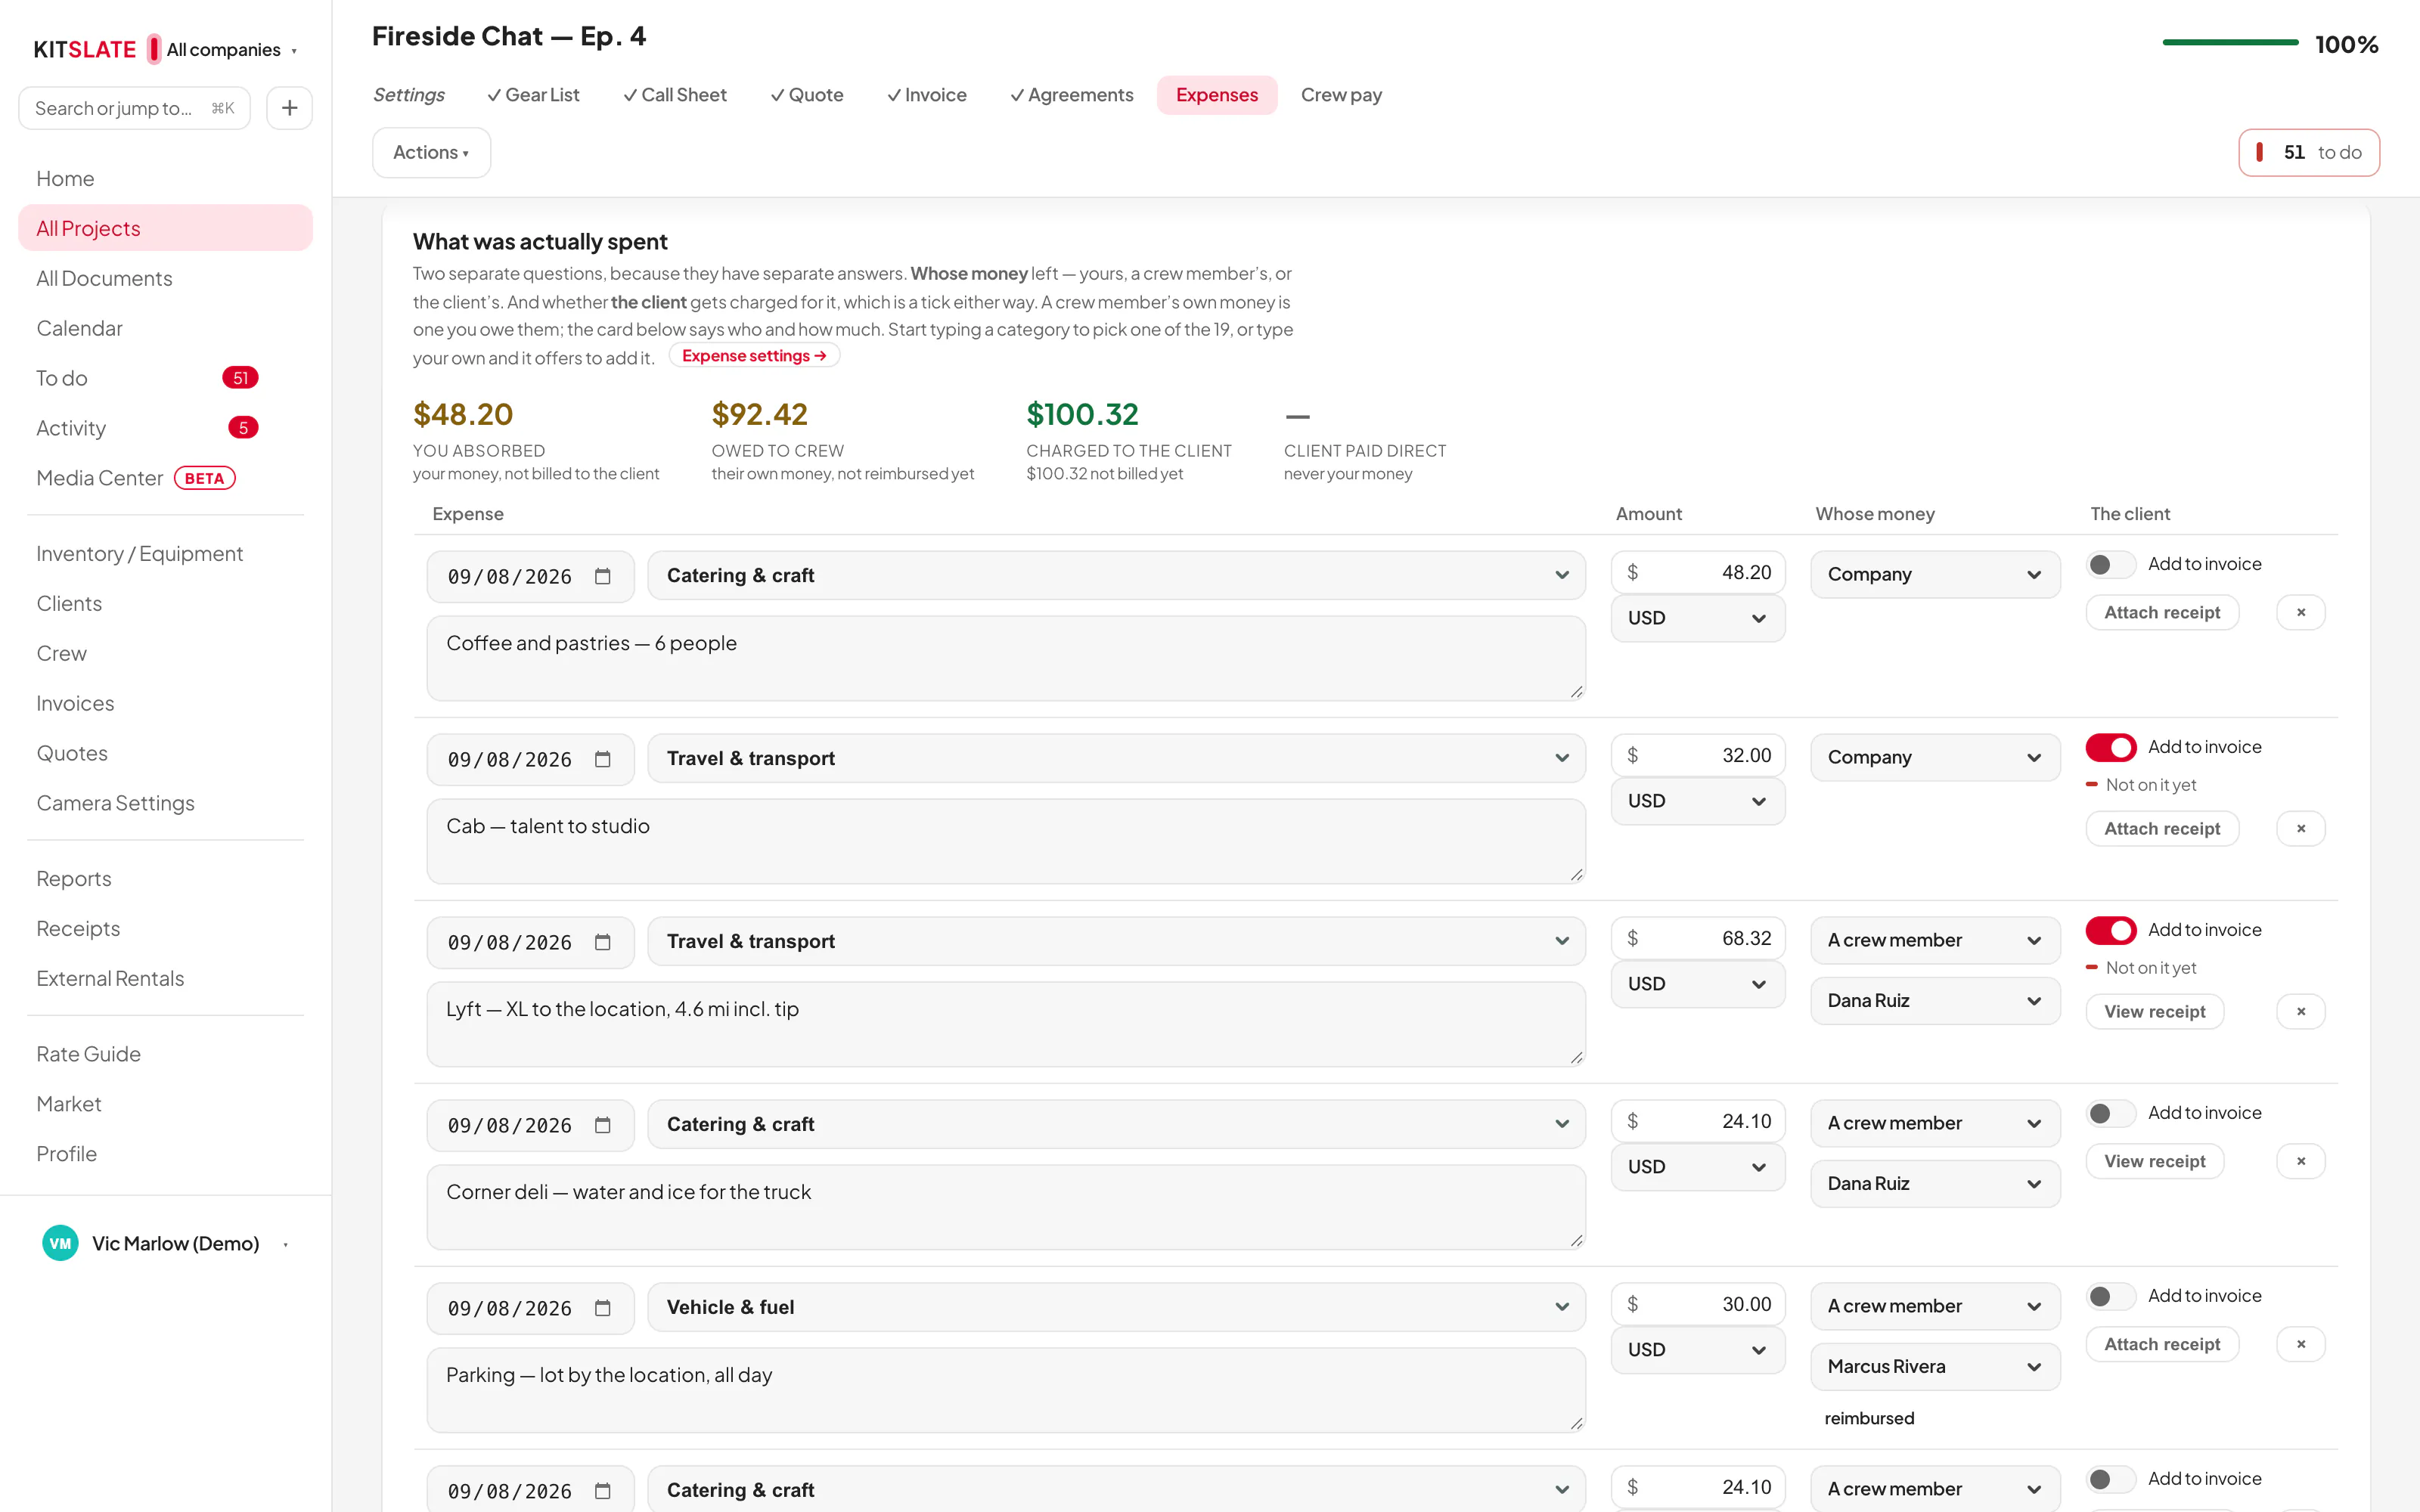Screen dimensions: 2420x1512
Task: Open the Invoice tab
Action: coord(926,95)
